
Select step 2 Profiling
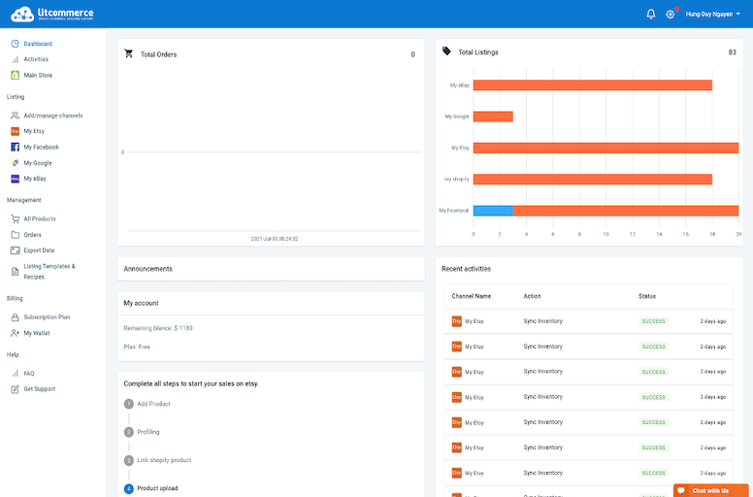(x=142, y=432)
